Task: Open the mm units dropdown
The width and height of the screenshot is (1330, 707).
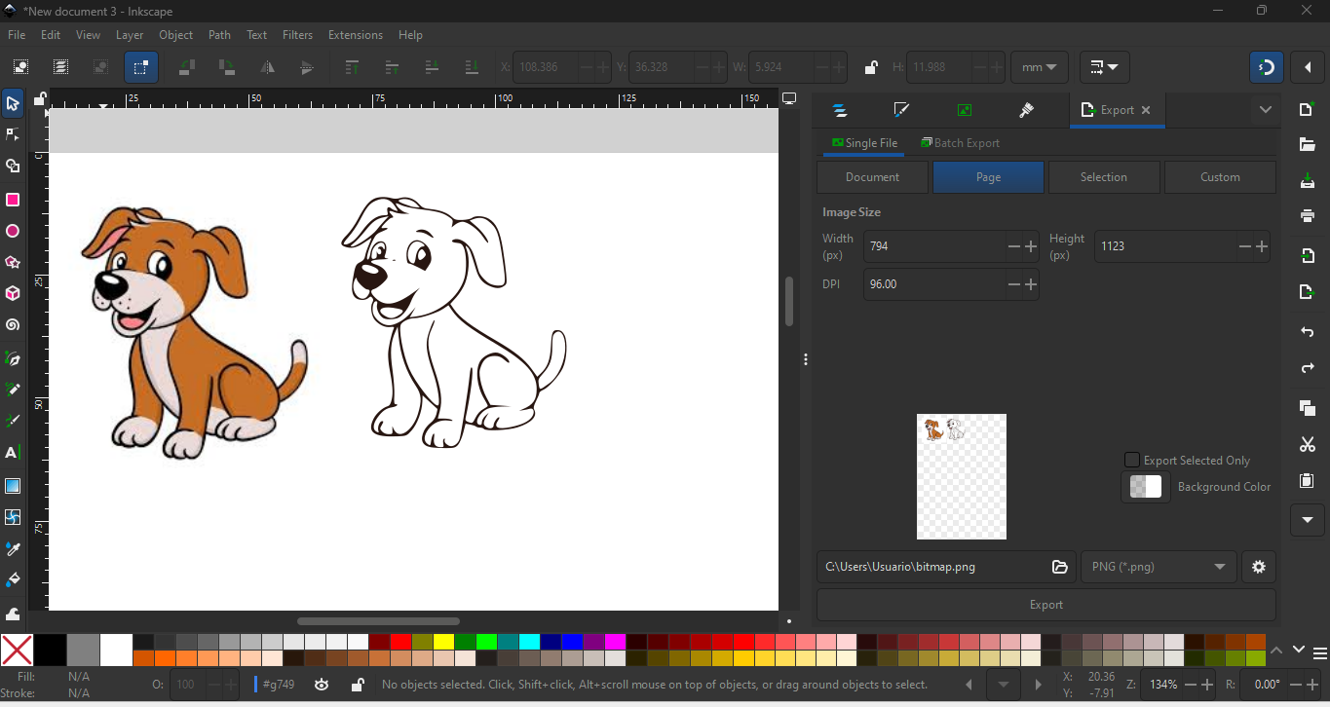Action: tap(1039, 67)
